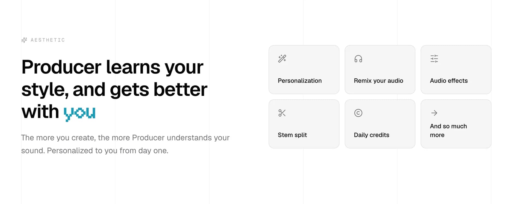Select the scissors Stem split icon

click(282, 113)
